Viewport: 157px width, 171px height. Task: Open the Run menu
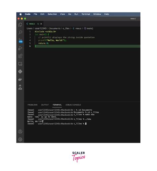coord(76,14)
